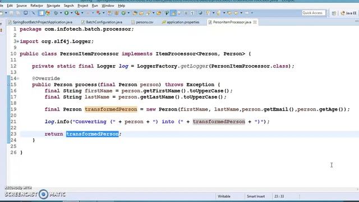Image resolution: width=359 pixels, height=202 pixels.
Task: Click the New Java Class green icon
Action: pyautogui.click(x=123, y=13)
